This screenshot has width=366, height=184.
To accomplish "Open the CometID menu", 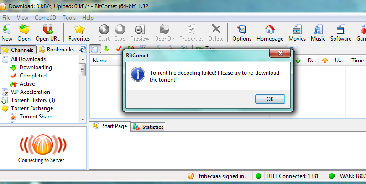I will (x=45, y=18).
